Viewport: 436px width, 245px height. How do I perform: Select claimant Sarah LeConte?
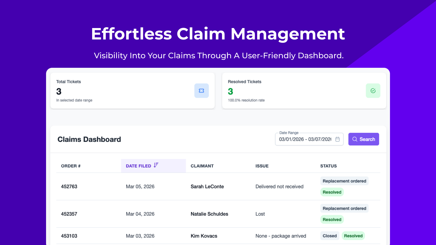pos(207,186)
